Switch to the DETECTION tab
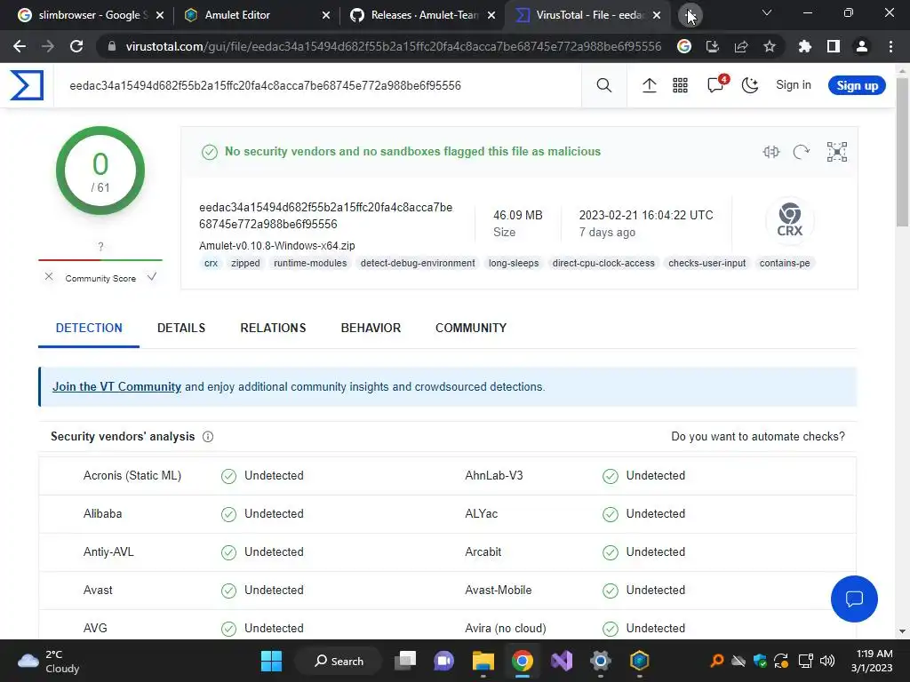Viewport: 910px width, 682px height. click(x=89, y=328)
